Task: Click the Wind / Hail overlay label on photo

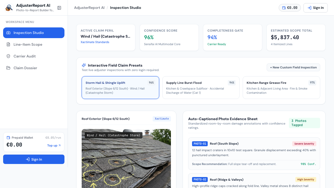Action: [x=114, y=135]
